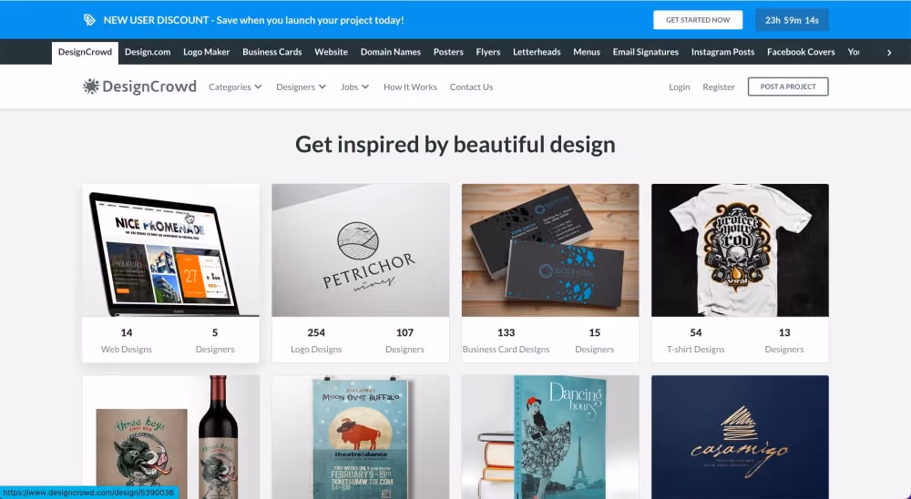Click the 107 Designers count
Image resolution: width=911 pixels, height=499 pixels.
click(404, 341)
